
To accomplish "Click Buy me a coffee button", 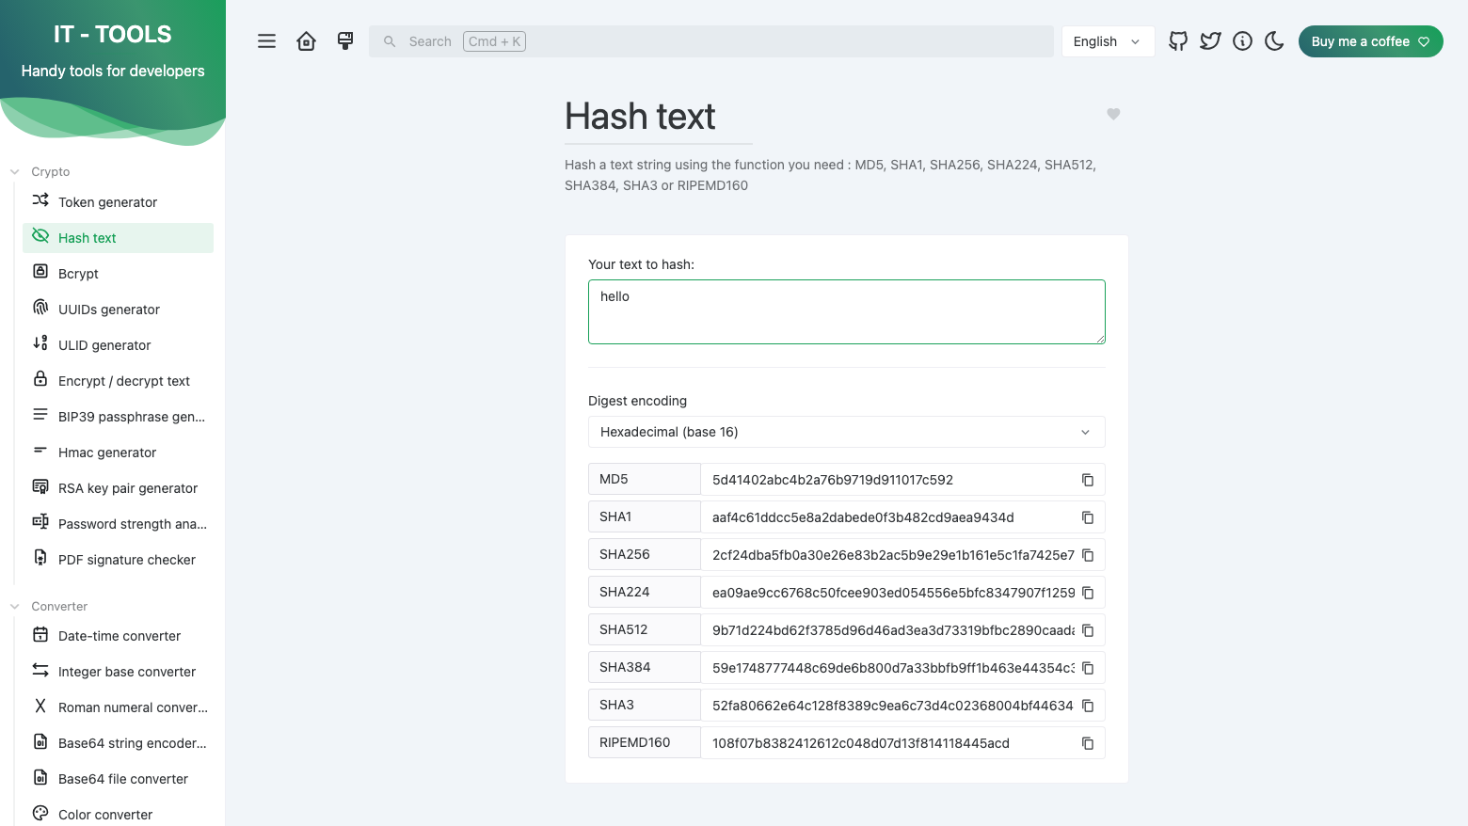I will (x=1370, y=41).
